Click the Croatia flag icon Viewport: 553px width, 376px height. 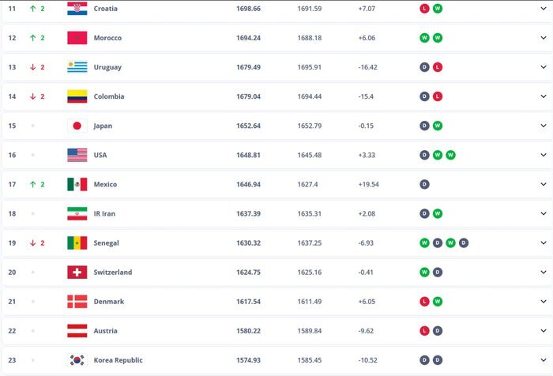coord(77,9)
